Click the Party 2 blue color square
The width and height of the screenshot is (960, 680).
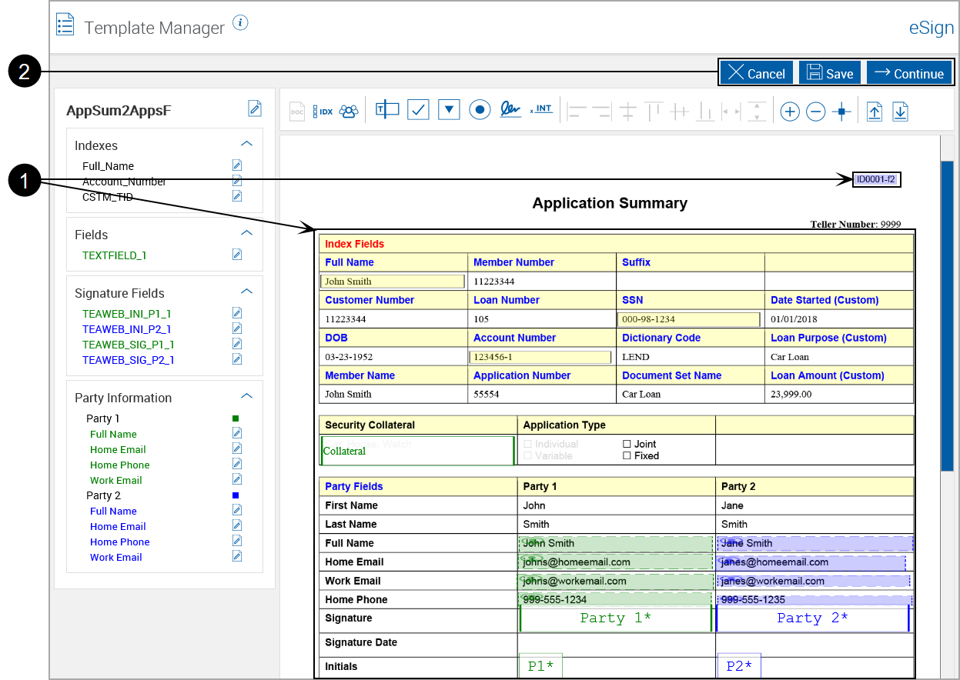click(236, 495)
